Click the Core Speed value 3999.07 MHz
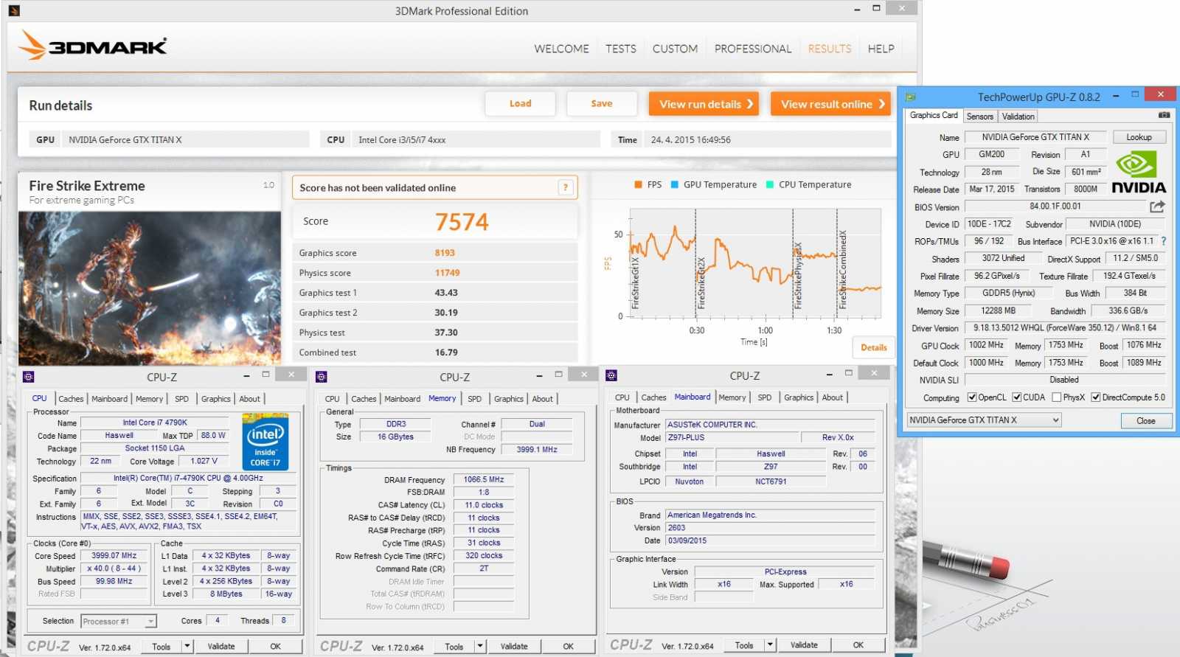 coord(114,556)
